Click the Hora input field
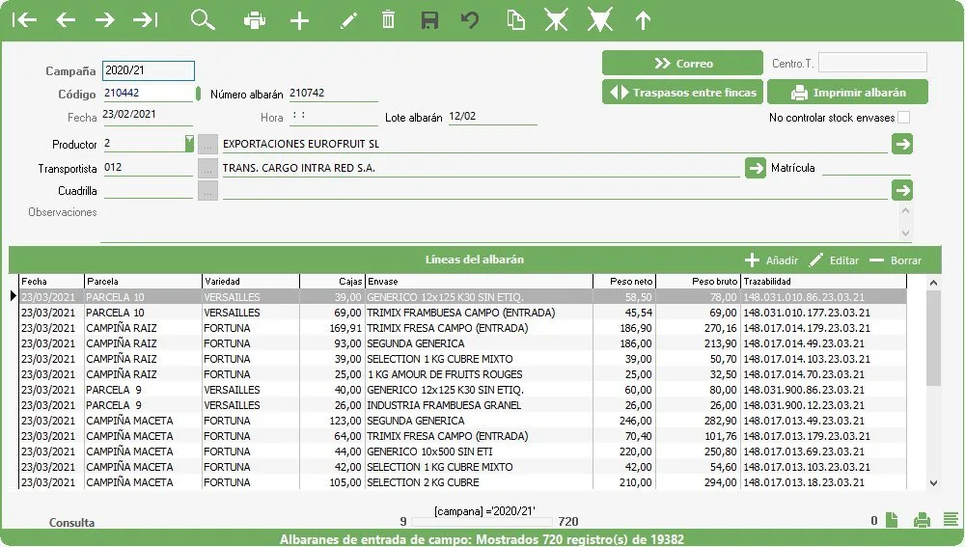 (334, 117)
